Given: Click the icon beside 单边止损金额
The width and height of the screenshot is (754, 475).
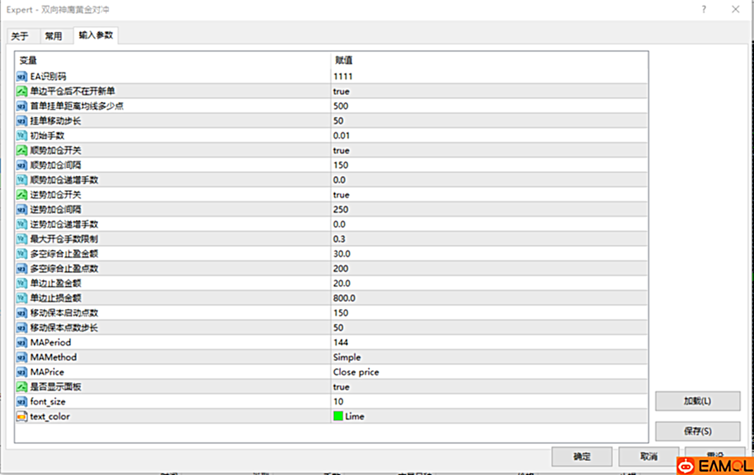Looking at the screenshot, I should [22, 298].
